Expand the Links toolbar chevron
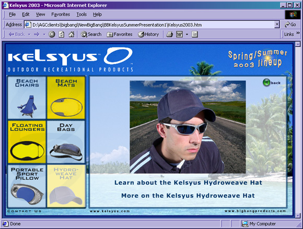The image size is (303, 229). (x=298, y=33)
